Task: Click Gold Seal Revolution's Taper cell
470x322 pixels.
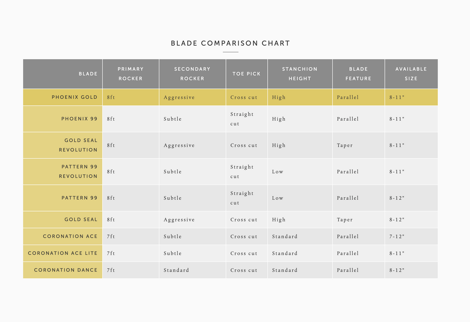Action: [x=345, y=146]
